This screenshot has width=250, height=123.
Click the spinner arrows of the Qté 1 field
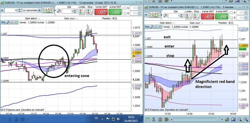[x=181, y=16]
